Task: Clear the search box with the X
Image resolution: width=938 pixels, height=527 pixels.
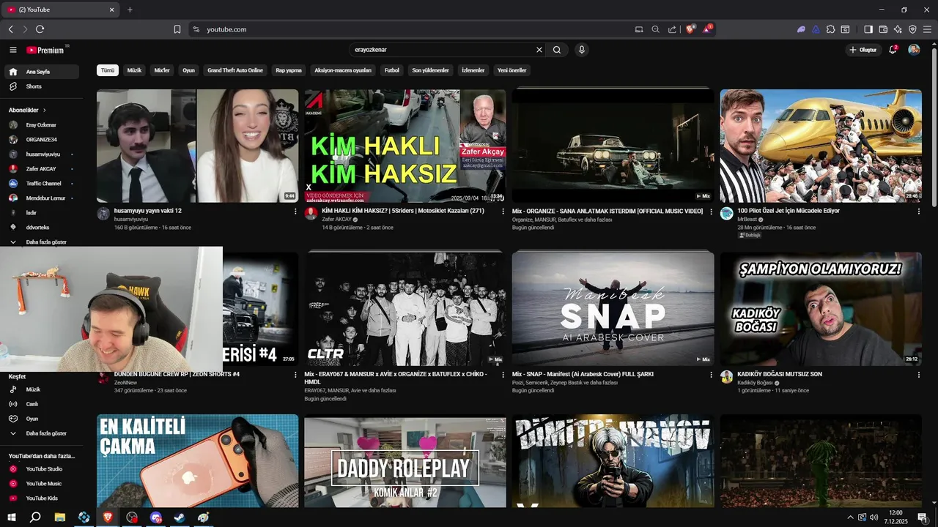Action: (539, 50)
